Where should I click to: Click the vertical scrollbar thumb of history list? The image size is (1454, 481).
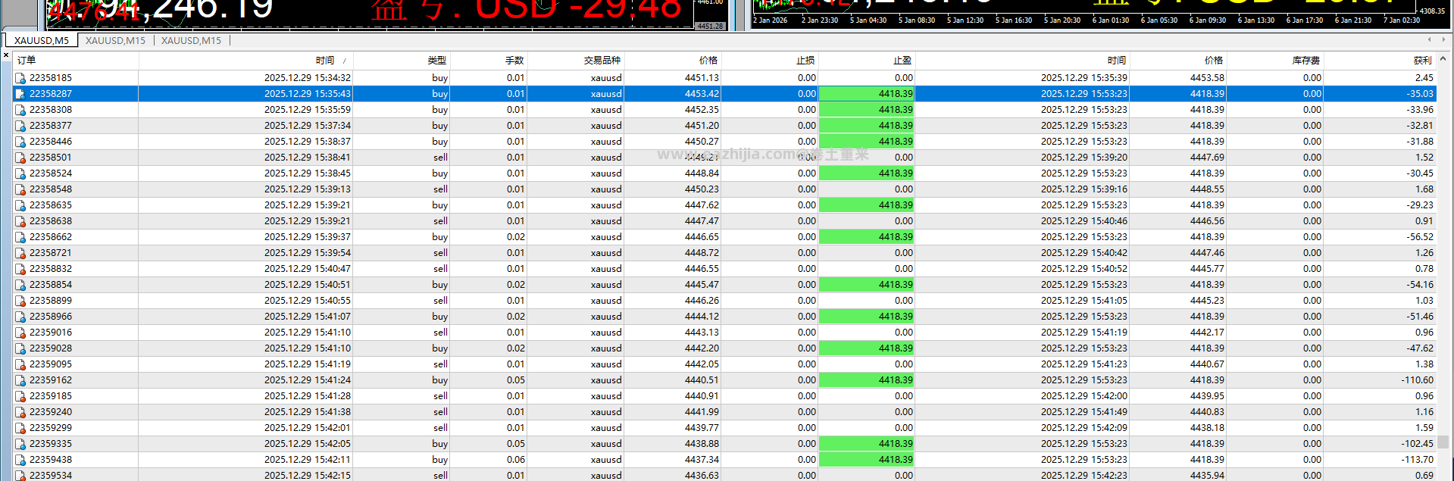click(1443, 442)
